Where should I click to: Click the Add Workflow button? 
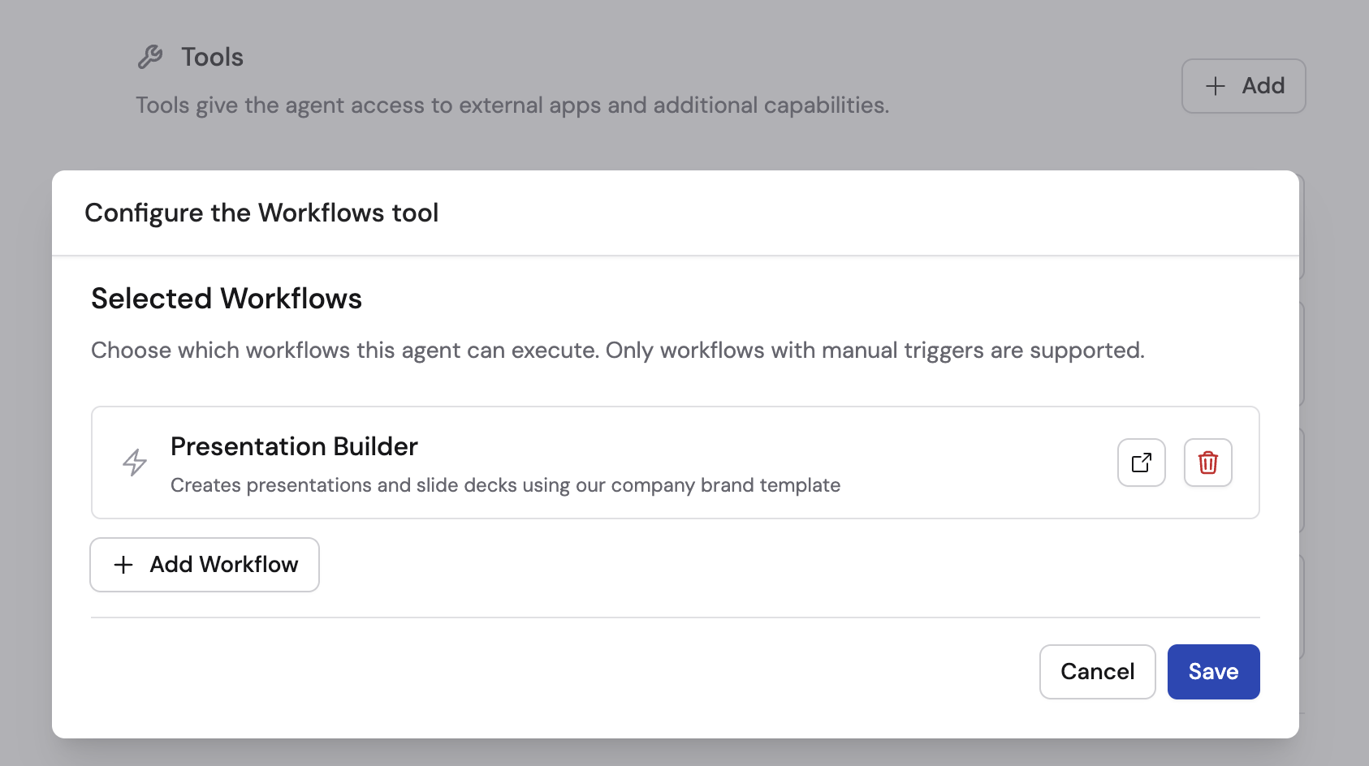[204, 565]
